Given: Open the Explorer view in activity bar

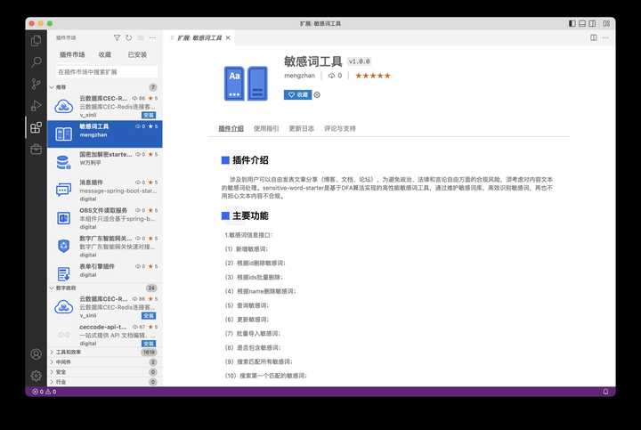Looking at the screenshot, I should [36, 41].
